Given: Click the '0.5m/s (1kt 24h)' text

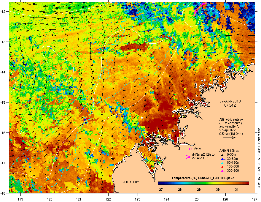Looking at the screenshot, I should (231, 134).
